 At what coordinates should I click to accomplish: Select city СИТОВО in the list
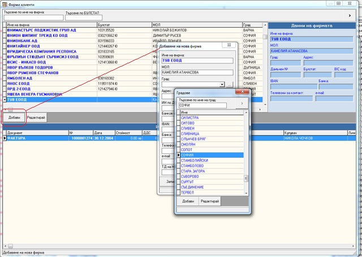(x=212, y=123)
